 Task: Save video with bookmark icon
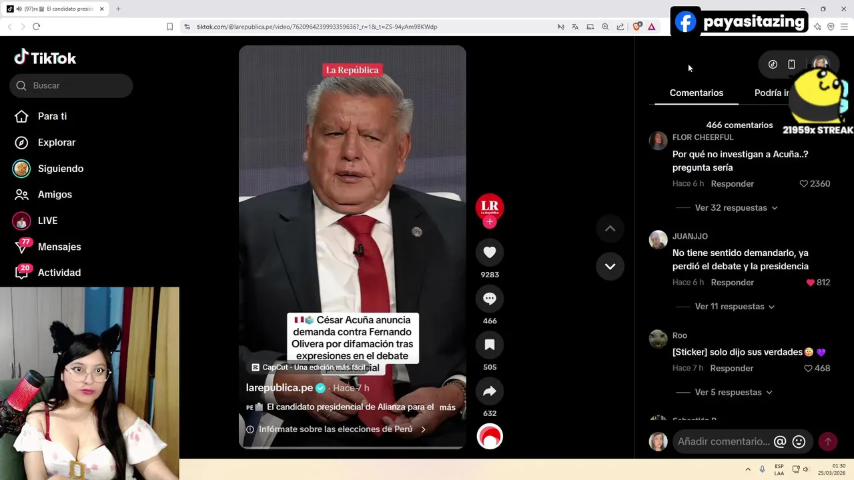(490, 345)
